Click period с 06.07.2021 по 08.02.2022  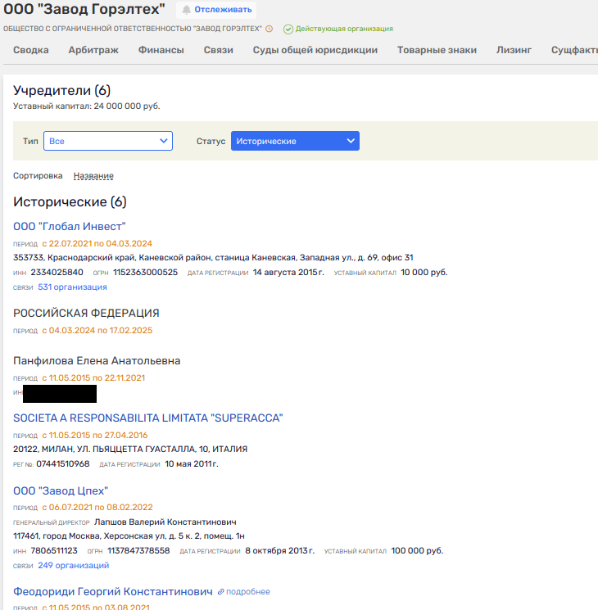pyautogui.click(x=97, y=508)
